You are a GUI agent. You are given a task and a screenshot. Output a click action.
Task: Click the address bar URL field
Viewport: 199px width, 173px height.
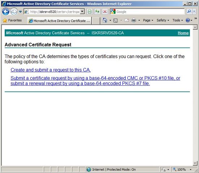(x=52, y=12)
